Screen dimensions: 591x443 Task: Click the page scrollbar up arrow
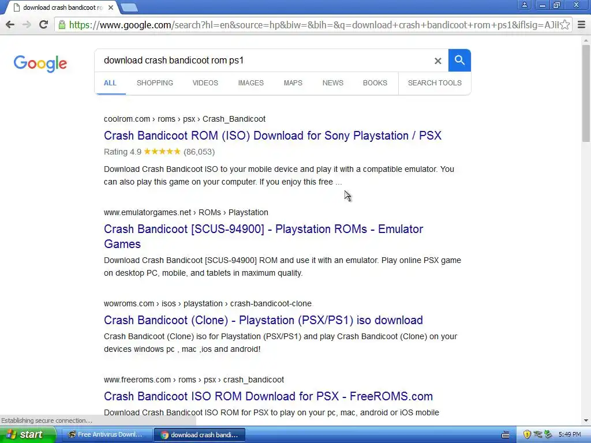click(x=586, y=40)
